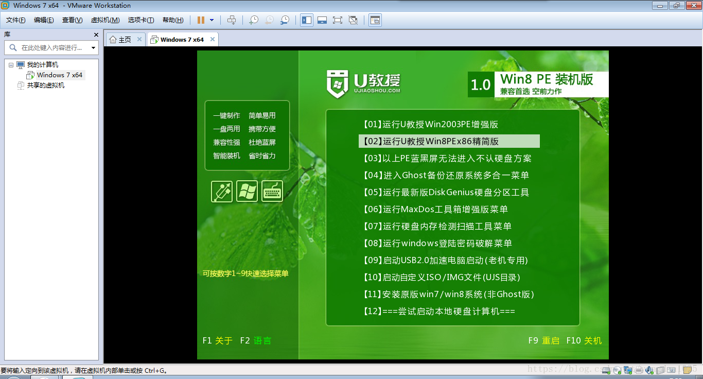Select 【08】运行windows登陆密码破解菜单
The height and width of the screenshot is (379, 703).
coord(437,244)
